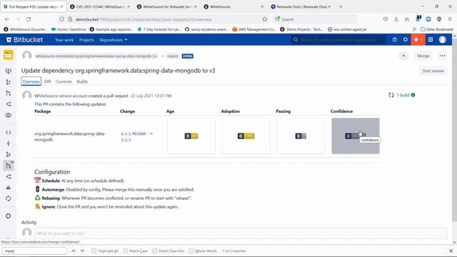
Task: Go to previous find match arrow
Action: (74, 251)
